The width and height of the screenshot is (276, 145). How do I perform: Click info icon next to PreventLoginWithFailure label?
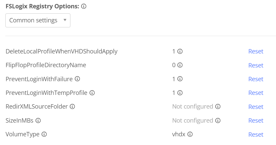click(77, 79)
